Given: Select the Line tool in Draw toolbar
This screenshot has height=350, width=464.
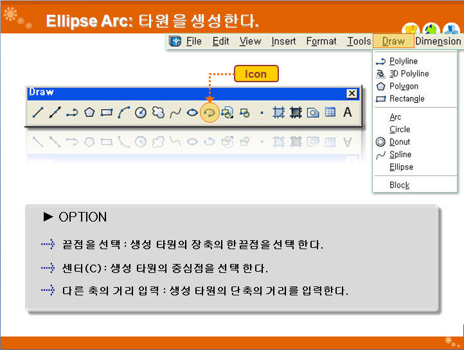Looking at the screenshot, I should pyautogui.click(x=38, y=112).
